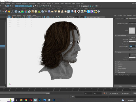Click the four colored dots shelf icon
Viewport: 136px width, 102px height.
95,12
